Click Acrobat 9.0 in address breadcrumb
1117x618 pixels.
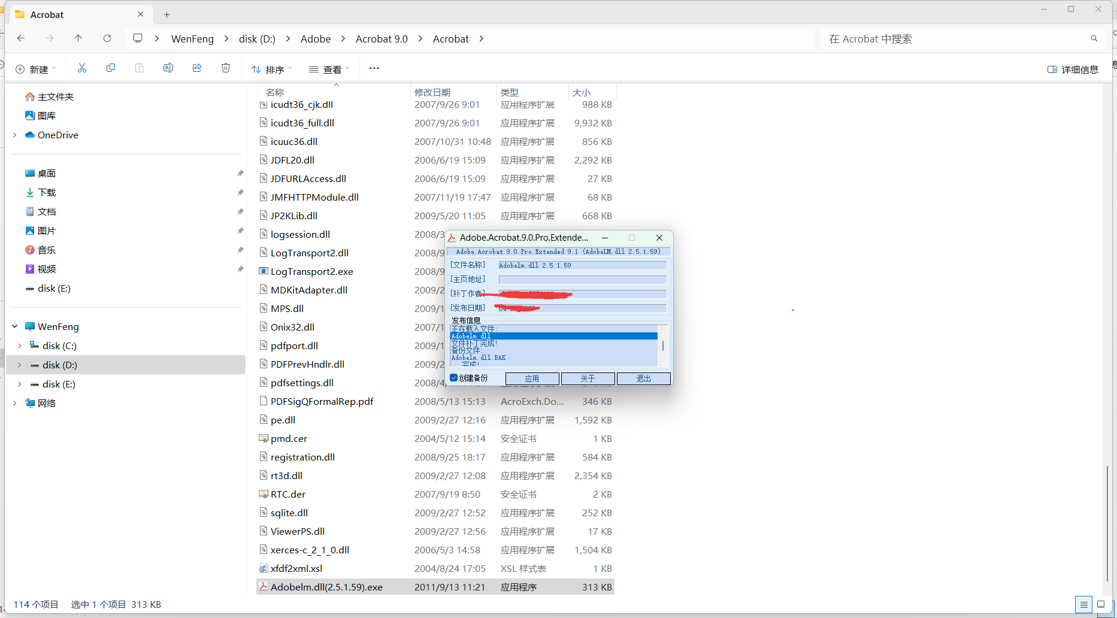pos(382,39)
